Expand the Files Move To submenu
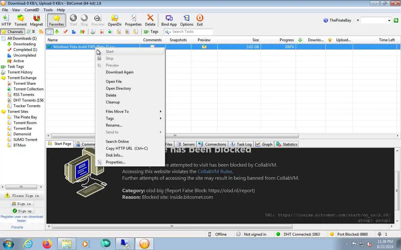The height and width of the screenshot is (250, 401). (130, 112)
